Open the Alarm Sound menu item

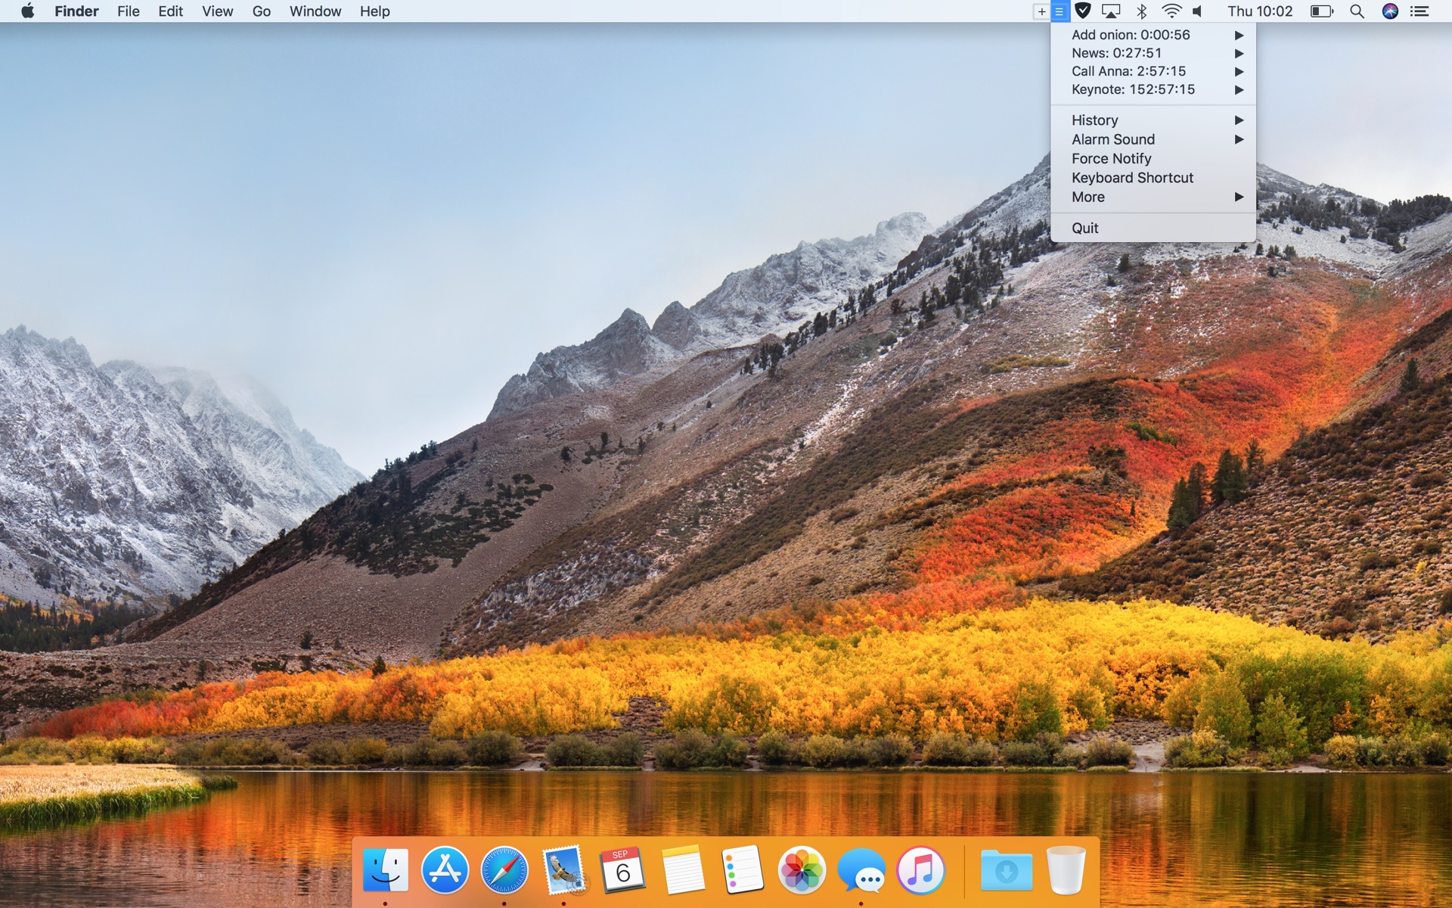point(1153,139)
